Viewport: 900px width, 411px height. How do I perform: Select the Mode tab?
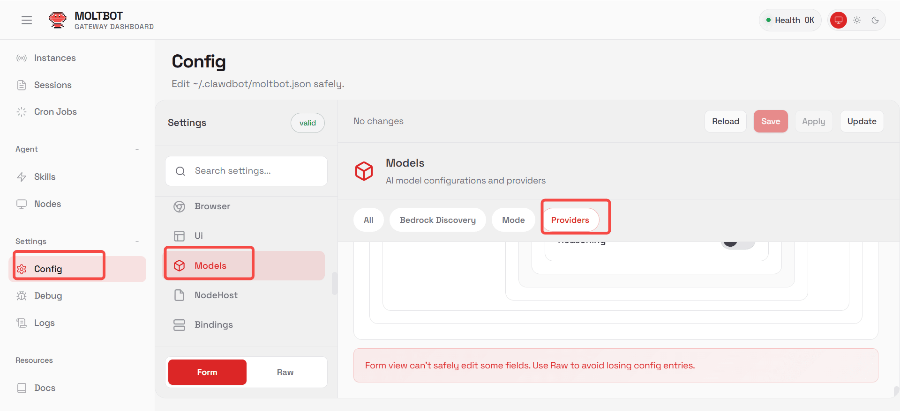pos(513,220)
